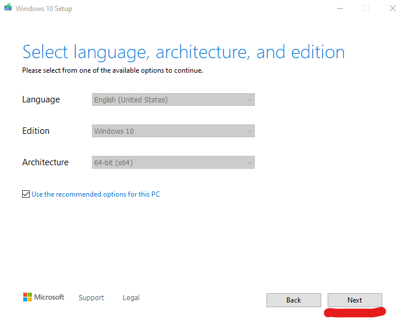Open the Edition dropdown
Viewport: 405px width, 320px height.
pos(173,131)
